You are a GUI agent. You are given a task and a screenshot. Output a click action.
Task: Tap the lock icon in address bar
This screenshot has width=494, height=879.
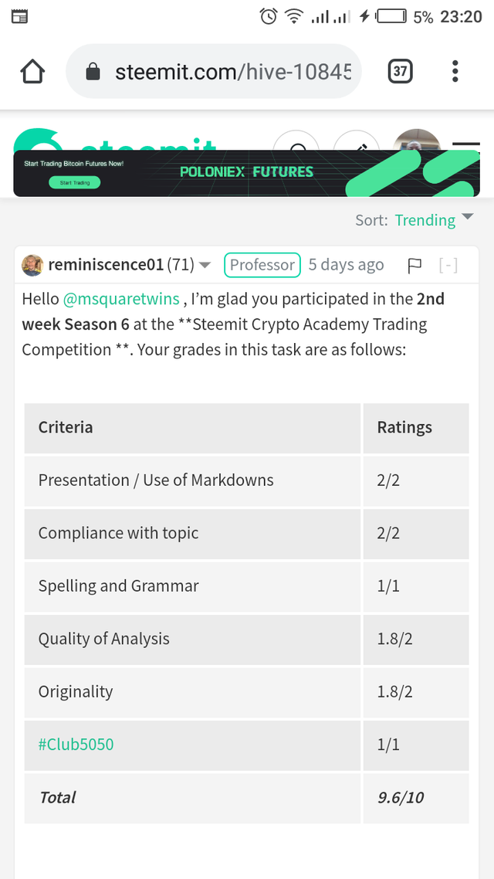click(93, 72)
